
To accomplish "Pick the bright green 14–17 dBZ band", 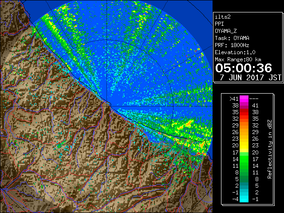I will click(x=244, y=159).
